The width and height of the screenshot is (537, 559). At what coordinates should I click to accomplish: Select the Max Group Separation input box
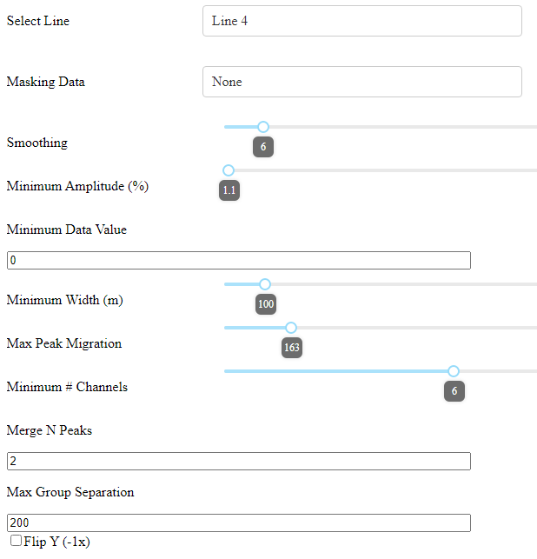[x=238, y=522]
